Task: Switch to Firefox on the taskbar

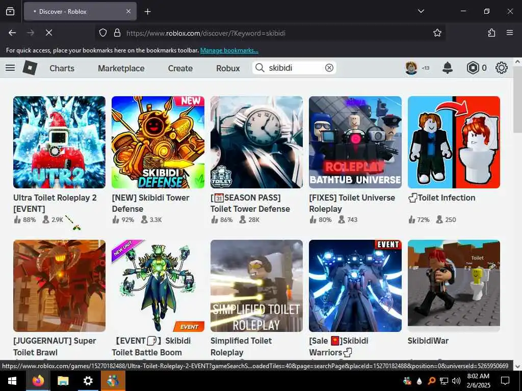Action: point(38,381)
